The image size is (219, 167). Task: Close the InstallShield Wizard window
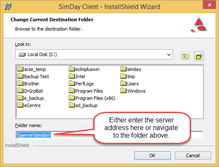pyautogui.click(x=209, y=5)
